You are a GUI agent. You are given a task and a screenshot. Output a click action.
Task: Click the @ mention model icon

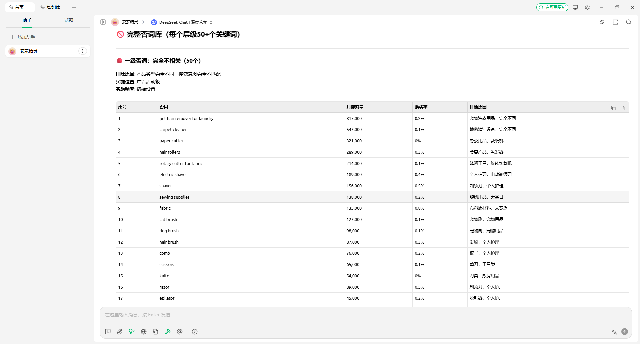[180, 331]
